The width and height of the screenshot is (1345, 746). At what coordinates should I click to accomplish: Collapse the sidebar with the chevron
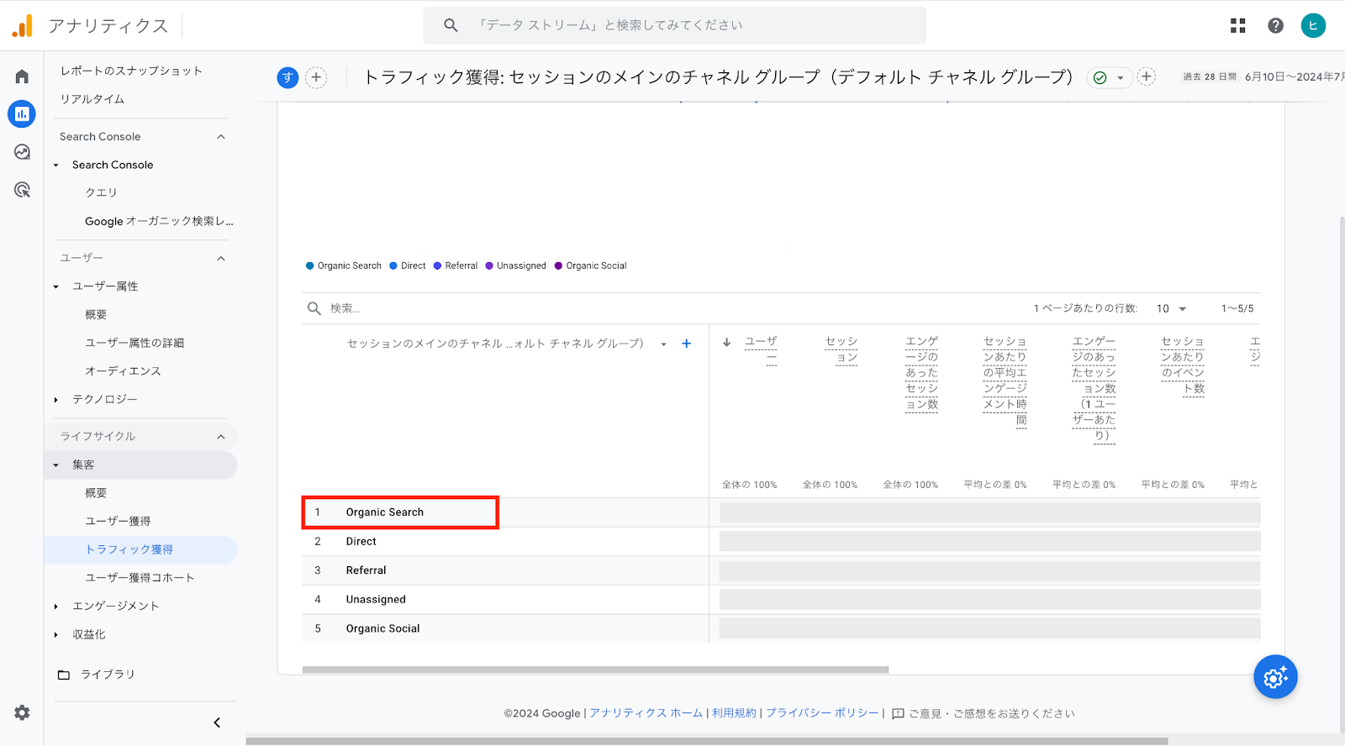217,722
